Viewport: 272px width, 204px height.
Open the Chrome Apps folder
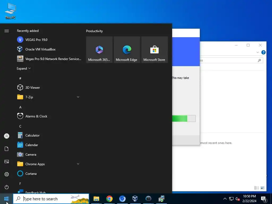coord(49,164)
